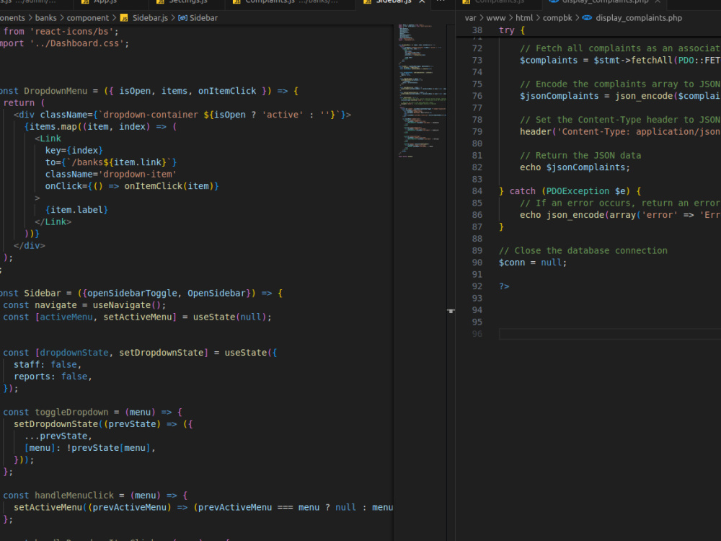Click the '</Link>' closing tag
The image size is (721, 541).
click(53, 221)
